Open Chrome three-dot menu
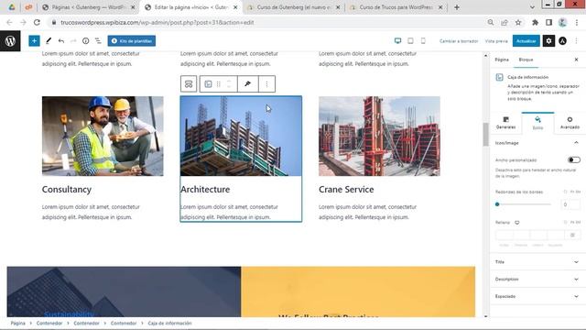The height and width of the screenshot is (330, 586). point(577,22)
